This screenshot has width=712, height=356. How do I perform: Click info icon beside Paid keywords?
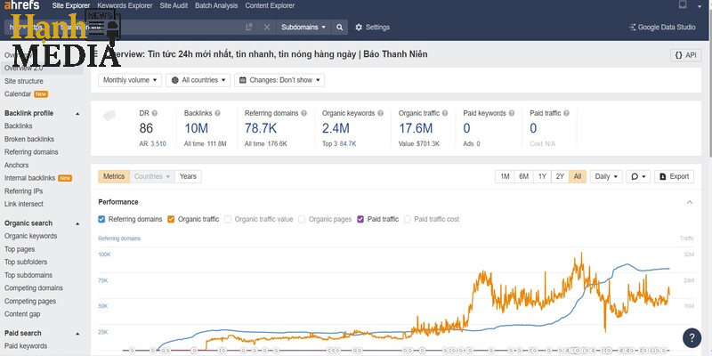(x=512, y=113)
